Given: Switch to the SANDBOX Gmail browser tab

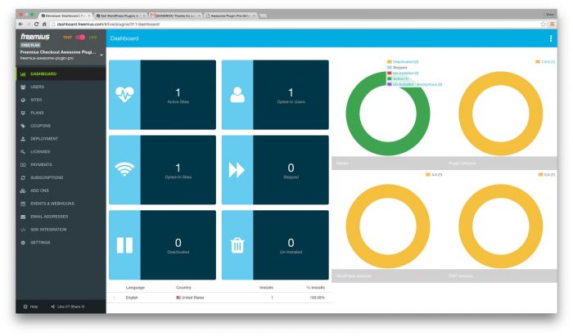Looking at the screenshot, I should (176, 16).
